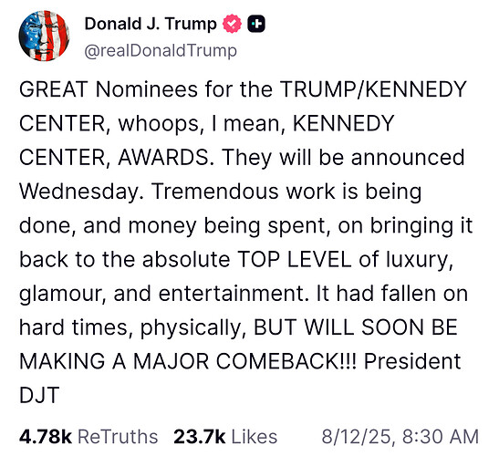
Task: Click the black plus badge icon
Action: pyautogui.click(x=256, y=24)
